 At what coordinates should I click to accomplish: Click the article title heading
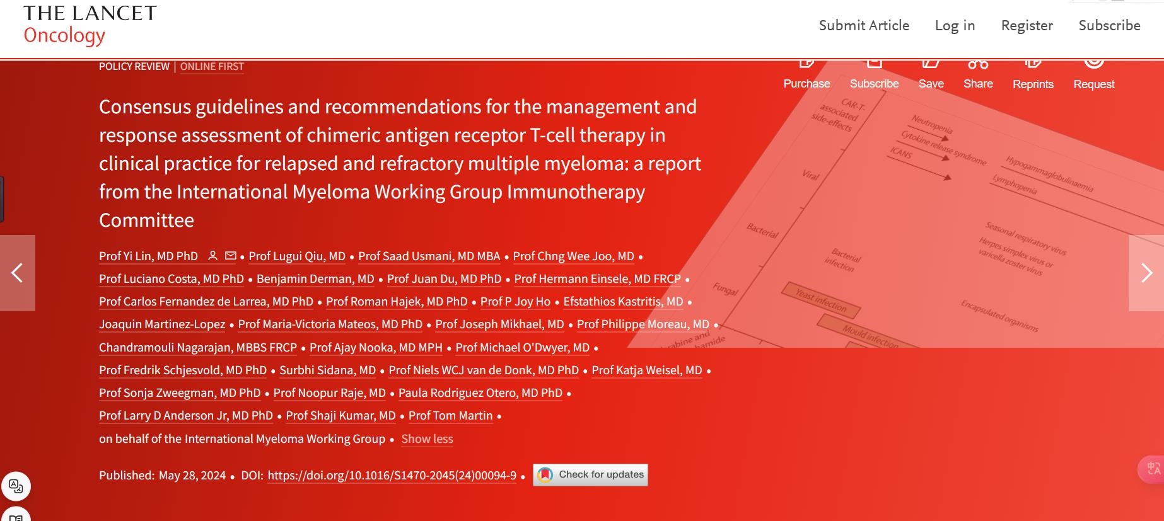point(400,163)
